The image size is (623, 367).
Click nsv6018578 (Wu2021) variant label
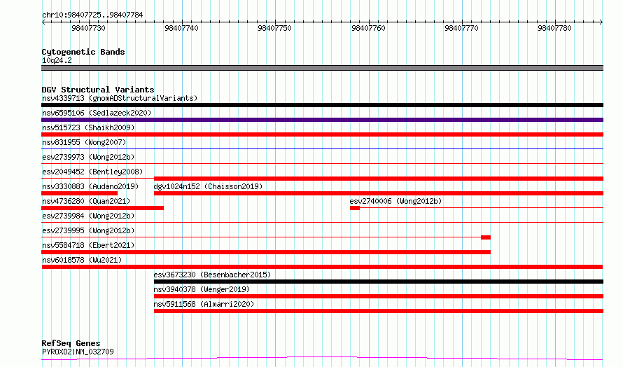(82, 260)
